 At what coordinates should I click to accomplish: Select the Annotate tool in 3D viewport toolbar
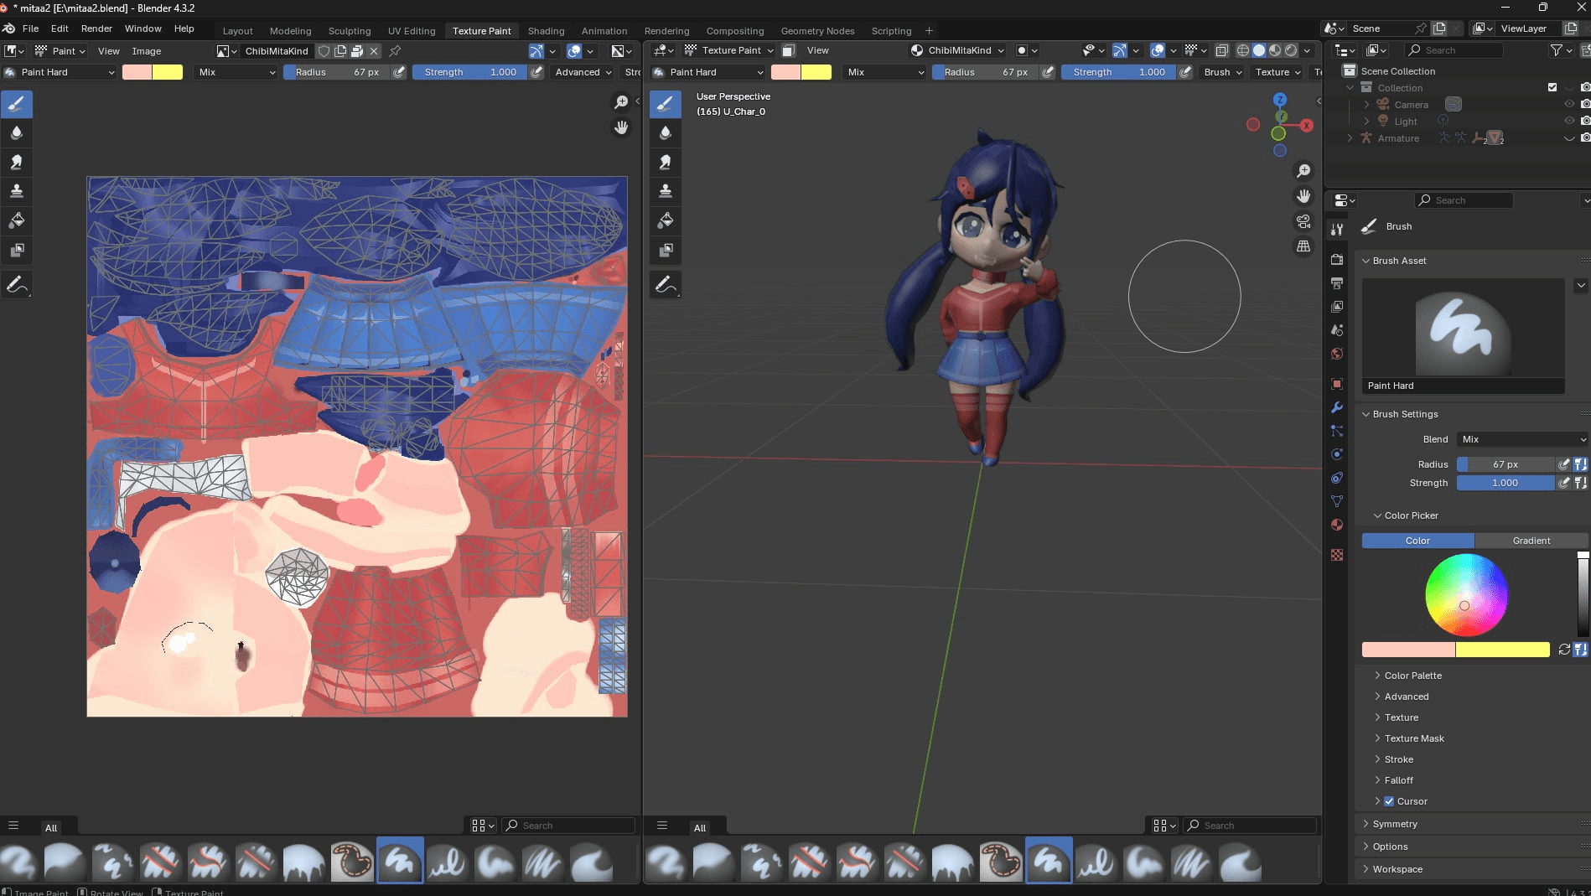coord(666,285)
